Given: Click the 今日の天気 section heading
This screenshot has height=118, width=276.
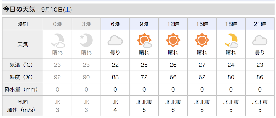Looking at the screenshot, I should 19,9.
